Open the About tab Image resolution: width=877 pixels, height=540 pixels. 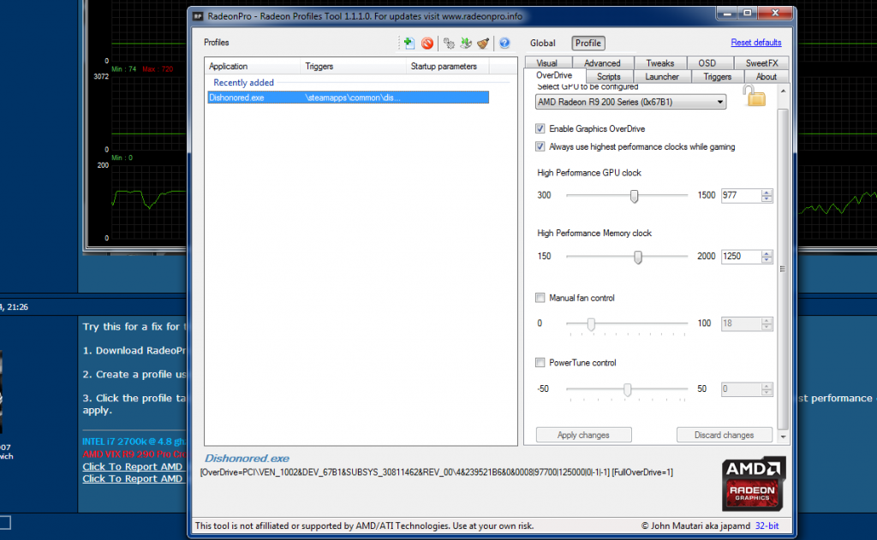click(767, 76)
